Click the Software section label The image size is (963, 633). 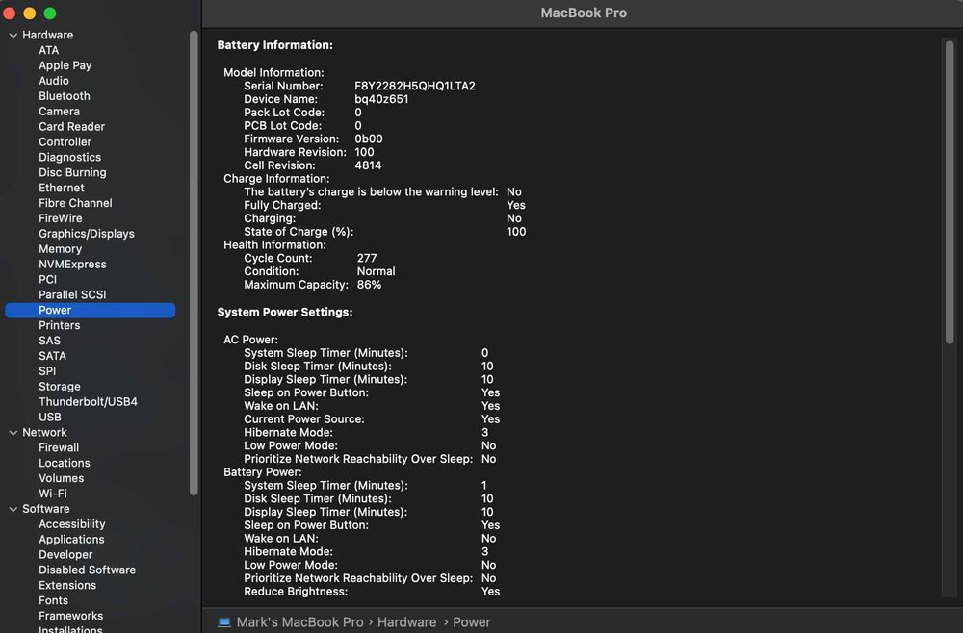pos(45,509)
